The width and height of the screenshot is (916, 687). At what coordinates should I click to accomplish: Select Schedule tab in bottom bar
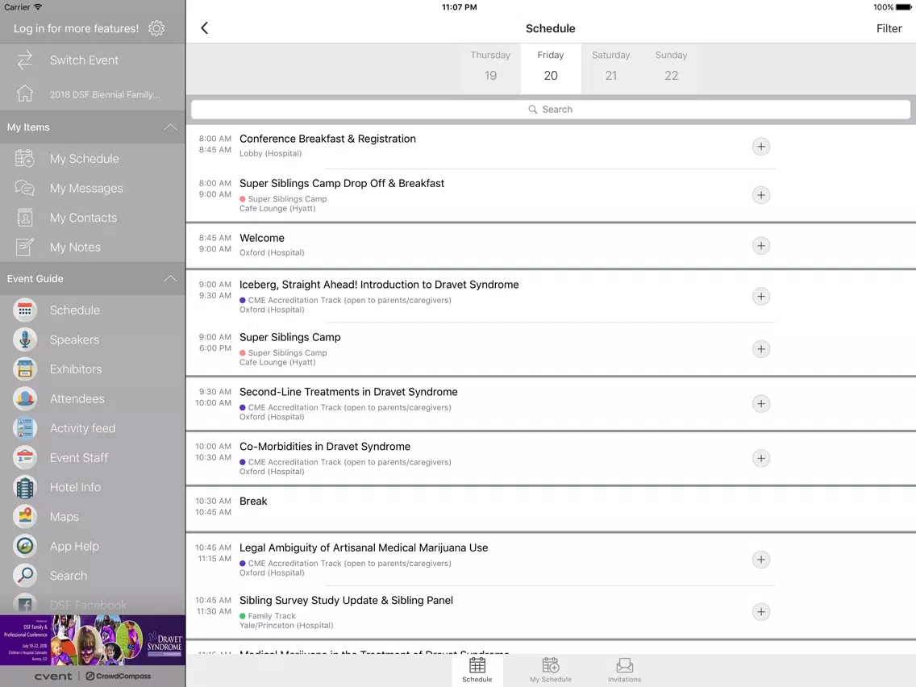[x=477, y=670]
